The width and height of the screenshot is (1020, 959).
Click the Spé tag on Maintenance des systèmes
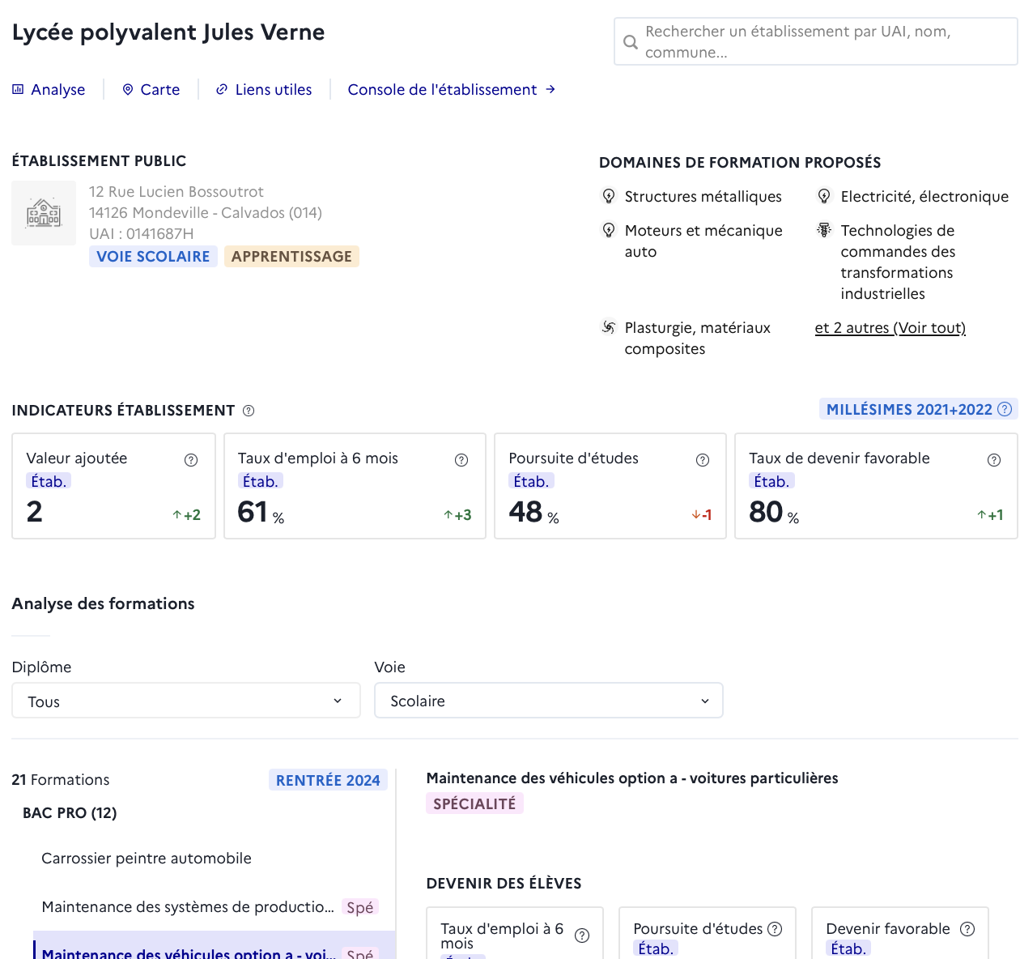pos(360,907)
